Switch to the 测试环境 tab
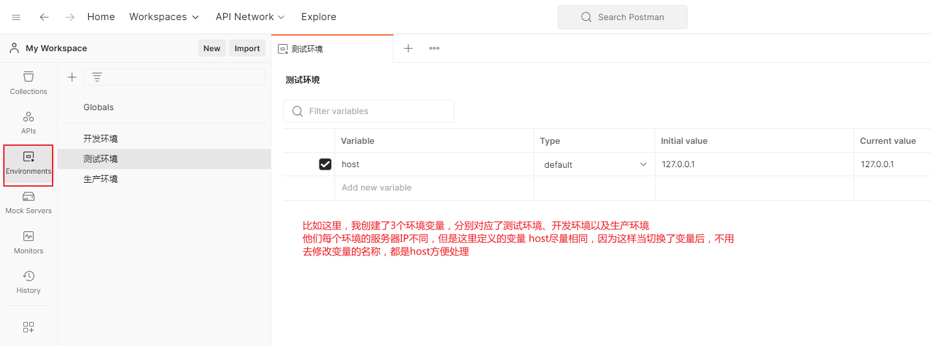Viewport: 931px width, 346px height. 332,49
